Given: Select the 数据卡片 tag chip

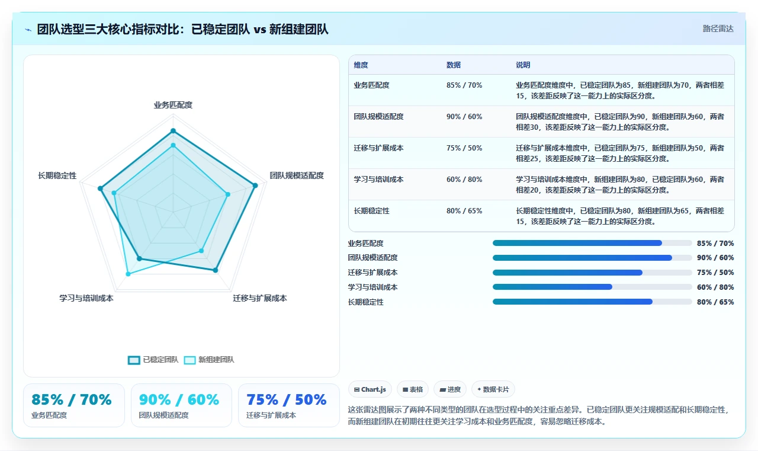Looking at the screenshot, I should (493, 389).
